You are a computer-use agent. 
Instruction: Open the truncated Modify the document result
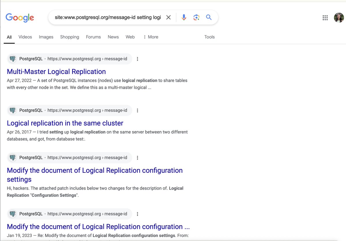[x=98, y=227]
